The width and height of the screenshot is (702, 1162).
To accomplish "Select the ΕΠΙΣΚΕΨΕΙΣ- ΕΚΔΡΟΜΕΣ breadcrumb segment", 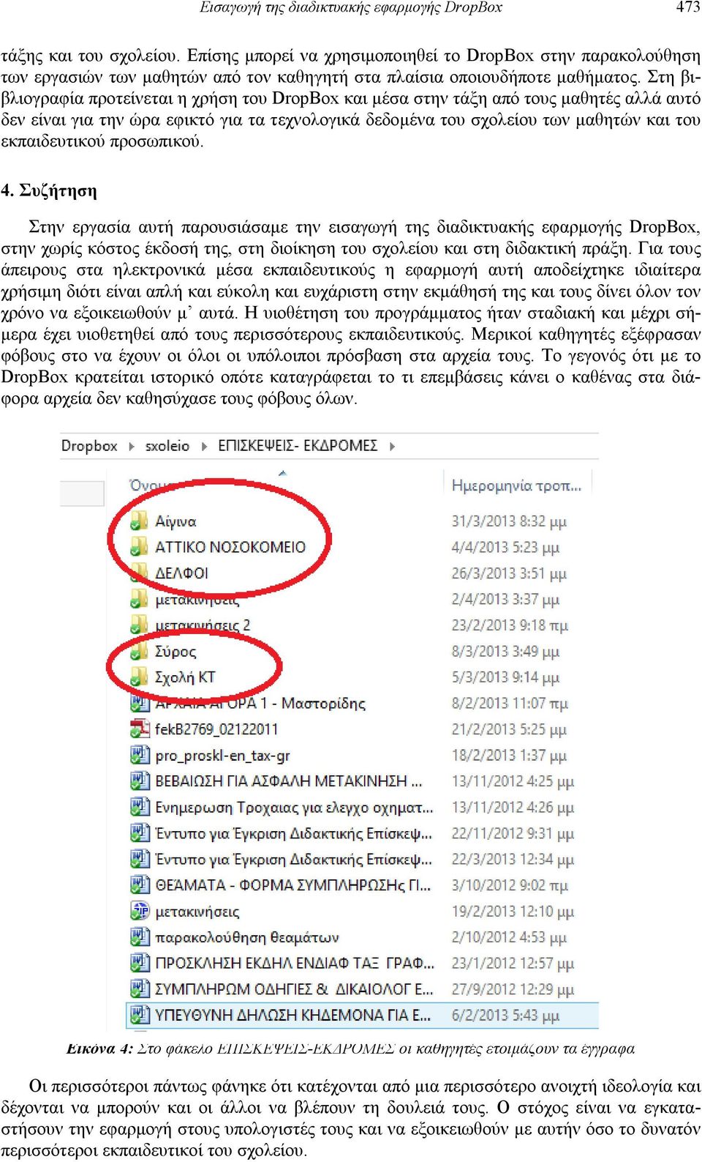I will point(298,446).
